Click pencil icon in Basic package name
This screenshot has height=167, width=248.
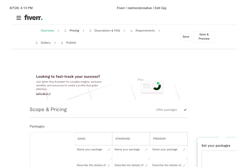(109, 150)
